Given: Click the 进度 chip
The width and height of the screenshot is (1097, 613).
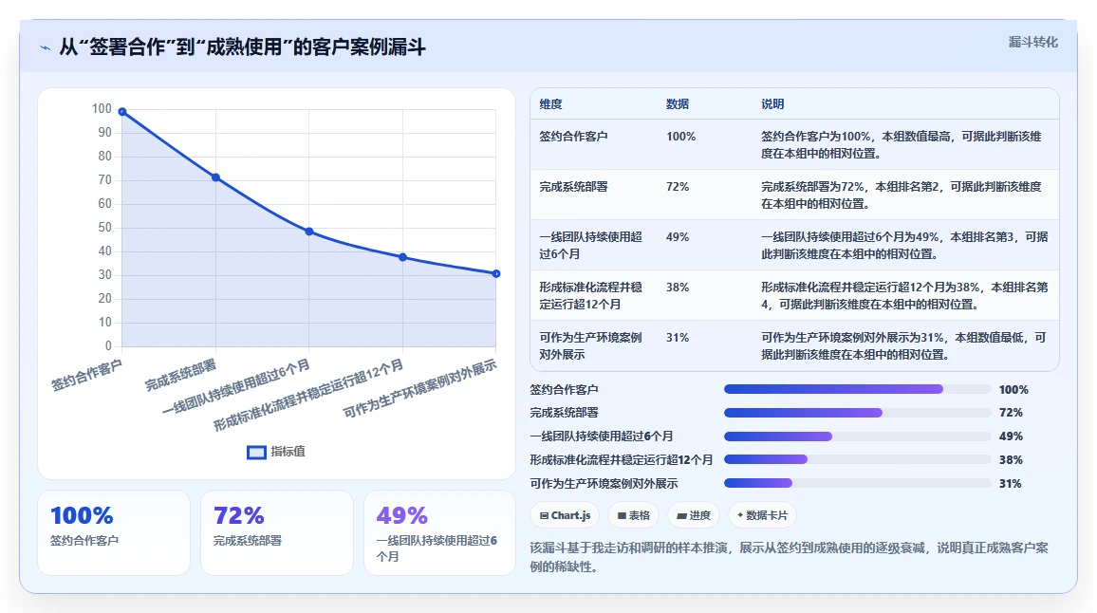Looking at the screenshot, I should pyautogui.click(x=694, y=515).
